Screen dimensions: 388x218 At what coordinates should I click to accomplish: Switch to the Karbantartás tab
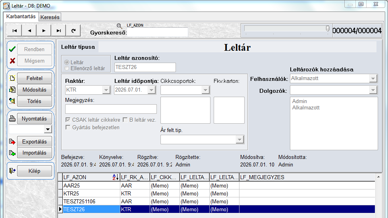(x=21, y=17)
